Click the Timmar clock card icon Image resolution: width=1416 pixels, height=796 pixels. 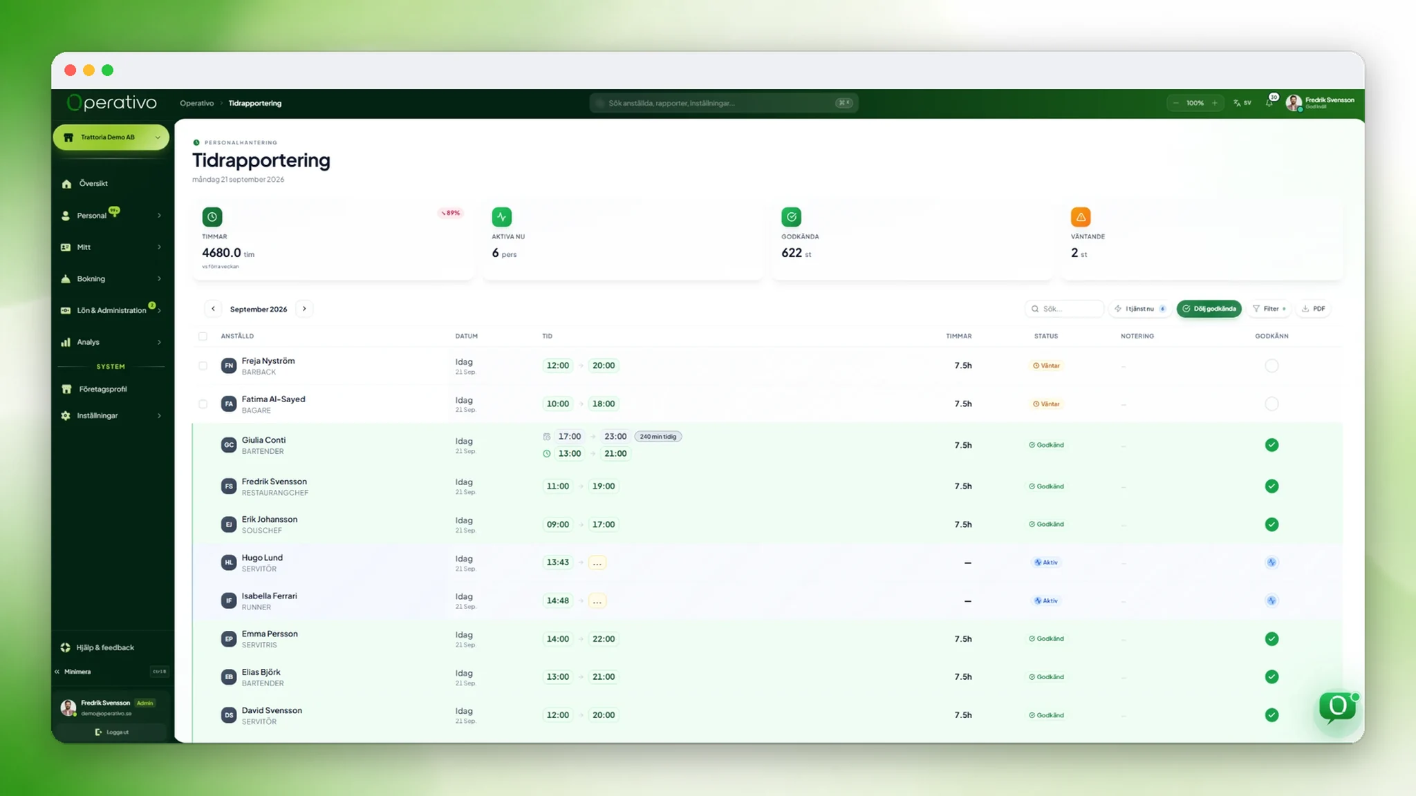pyautogui.click(x=212, y=217)
